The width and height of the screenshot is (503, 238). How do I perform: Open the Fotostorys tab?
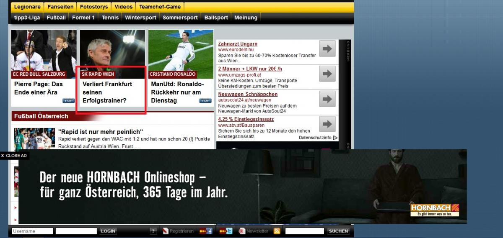coord(94,7)
